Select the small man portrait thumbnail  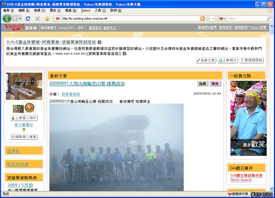pyautogui.click(x=18, y=109)
